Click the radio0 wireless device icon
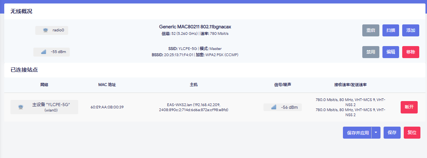The image size is (427, 158). tap(45, 30)
